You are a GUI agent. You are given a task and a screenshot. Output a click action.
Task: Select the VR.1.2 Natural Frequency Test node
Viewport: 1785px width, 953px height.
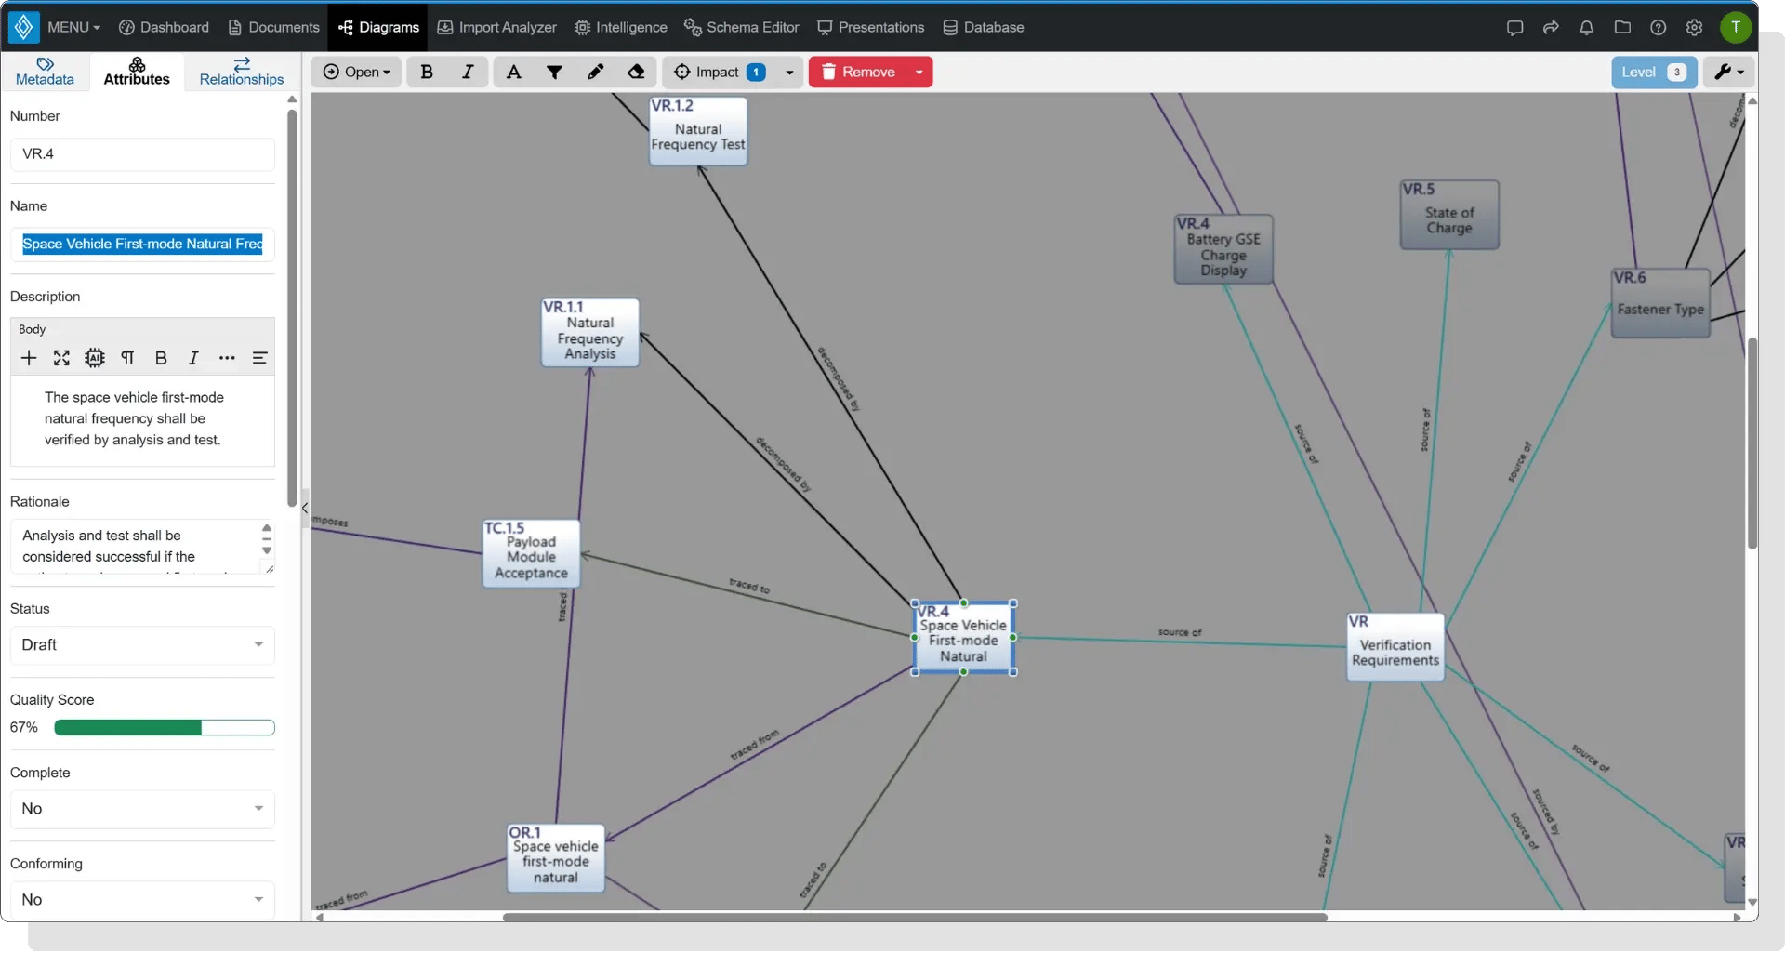point(698,131)
